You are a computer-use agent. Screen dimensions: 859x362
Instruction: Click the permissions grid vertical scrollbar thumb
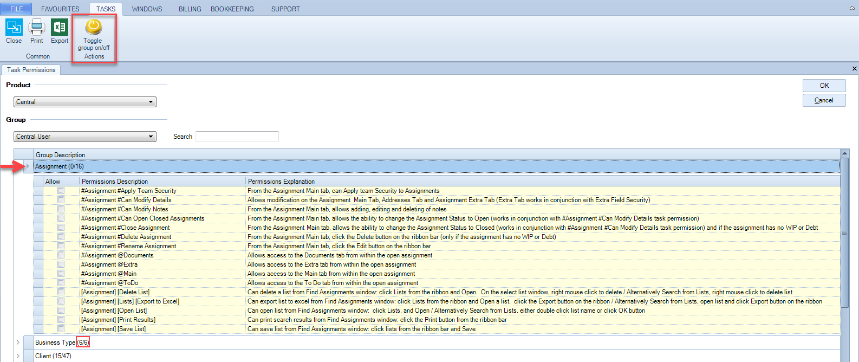[844, 232]
